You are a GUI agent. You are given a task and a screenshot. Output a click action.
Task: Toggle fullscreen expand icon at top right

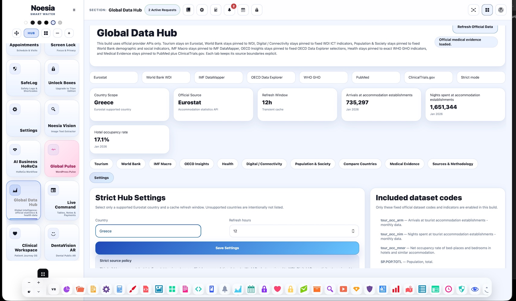473,10
